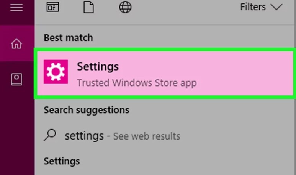Click the "Trusted Windows Store app" subtitle

point(137,83)
